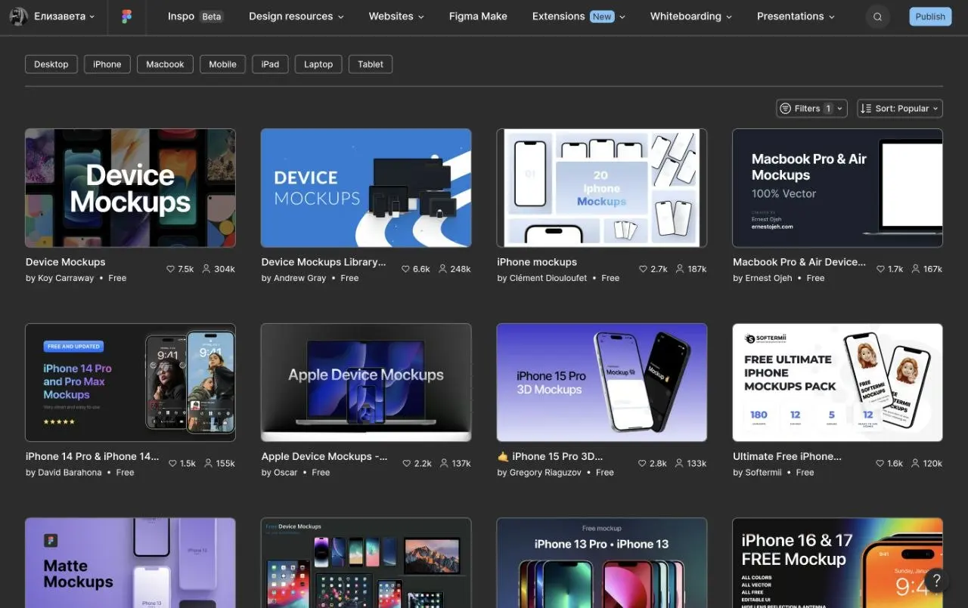Open the help question mark icon

(x=936, y=580)
